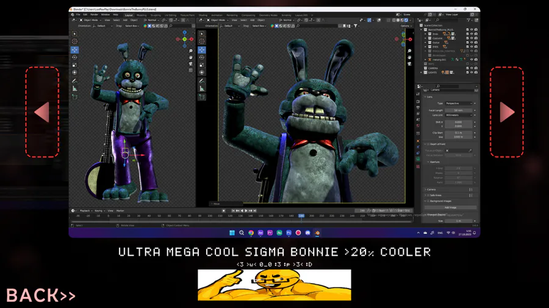The image size is (549, 308).
Task: Select the Add Cube tool in left viewport
Action: tap(74, 97)
